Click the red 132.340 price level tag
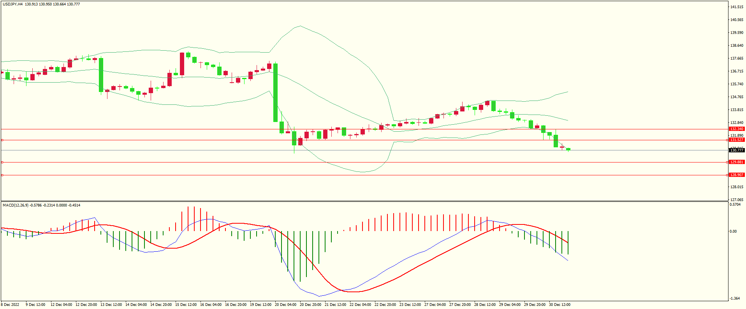746x309 pixels. (x=736, y=129)
